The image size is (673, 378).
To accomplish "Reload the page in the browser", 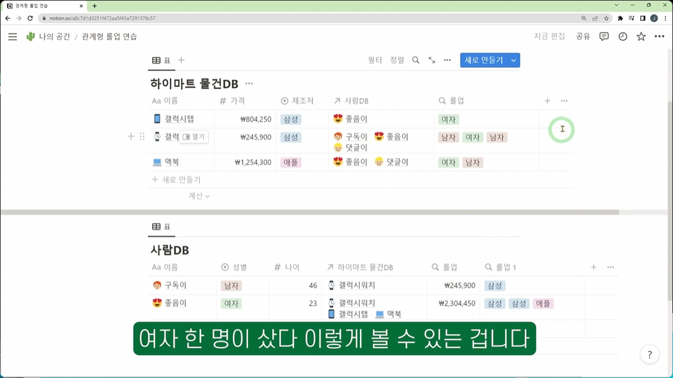I will click(30, 18).
